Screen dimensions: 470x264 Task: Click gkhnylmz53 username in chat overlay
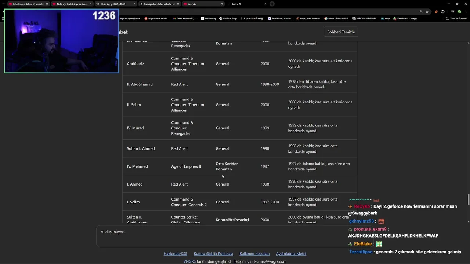[x=361, y=221]
